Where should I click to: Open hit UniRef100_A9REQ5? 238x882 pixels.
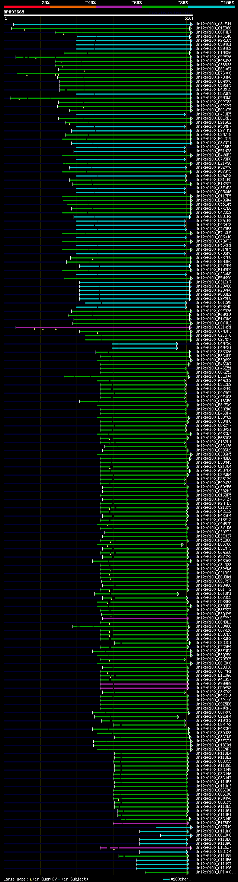coord(213,40)
